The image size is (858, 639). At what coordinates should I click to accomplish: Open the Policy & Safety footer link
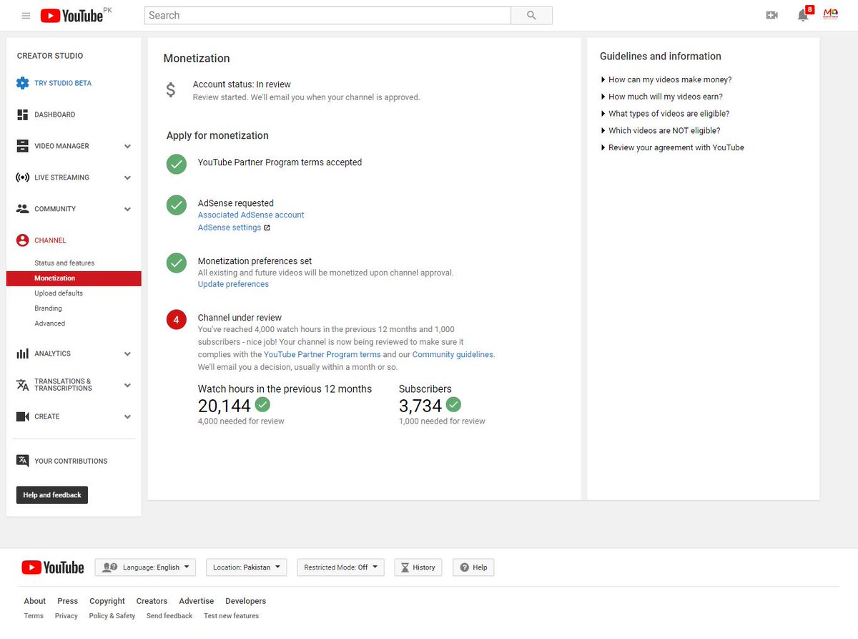coord(112,616)
